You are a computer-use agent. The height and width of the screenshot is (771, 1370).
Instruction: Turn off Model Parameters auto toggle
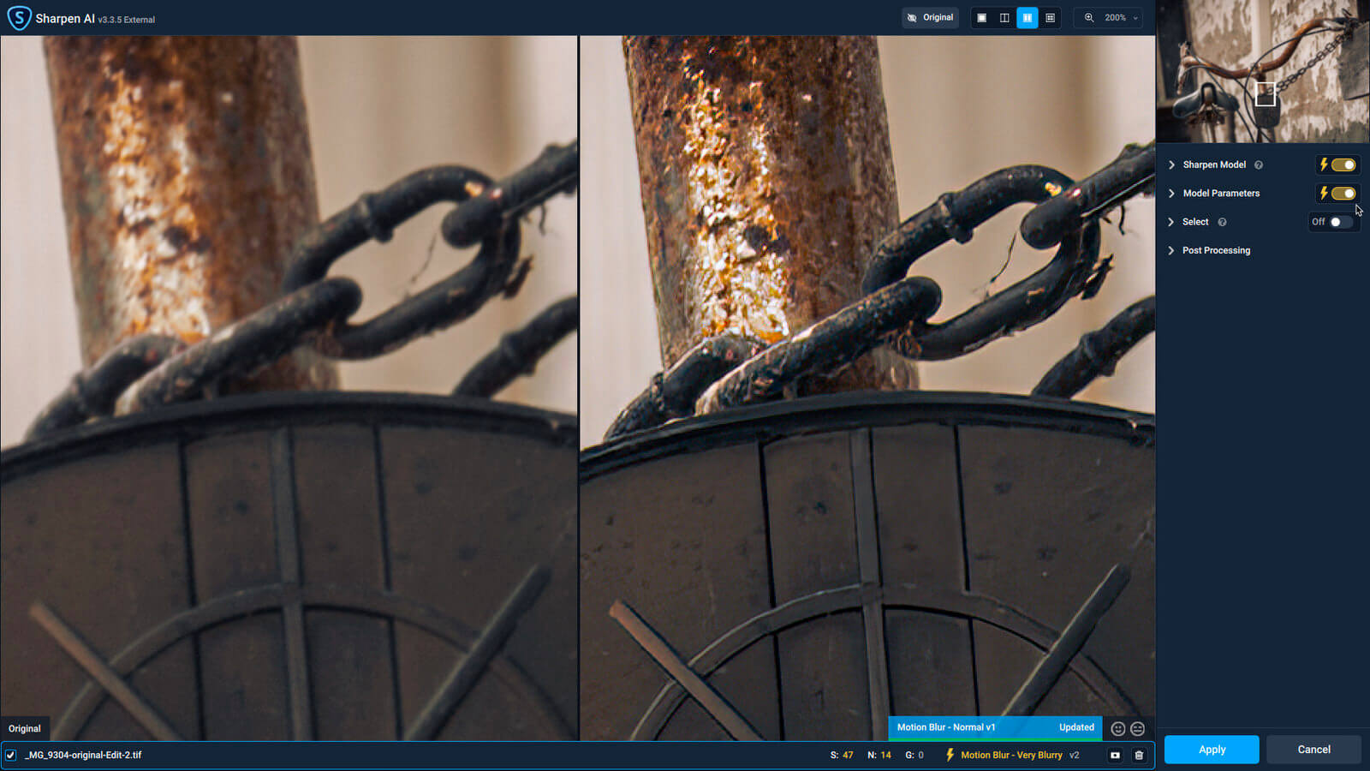pos(1342,194)
